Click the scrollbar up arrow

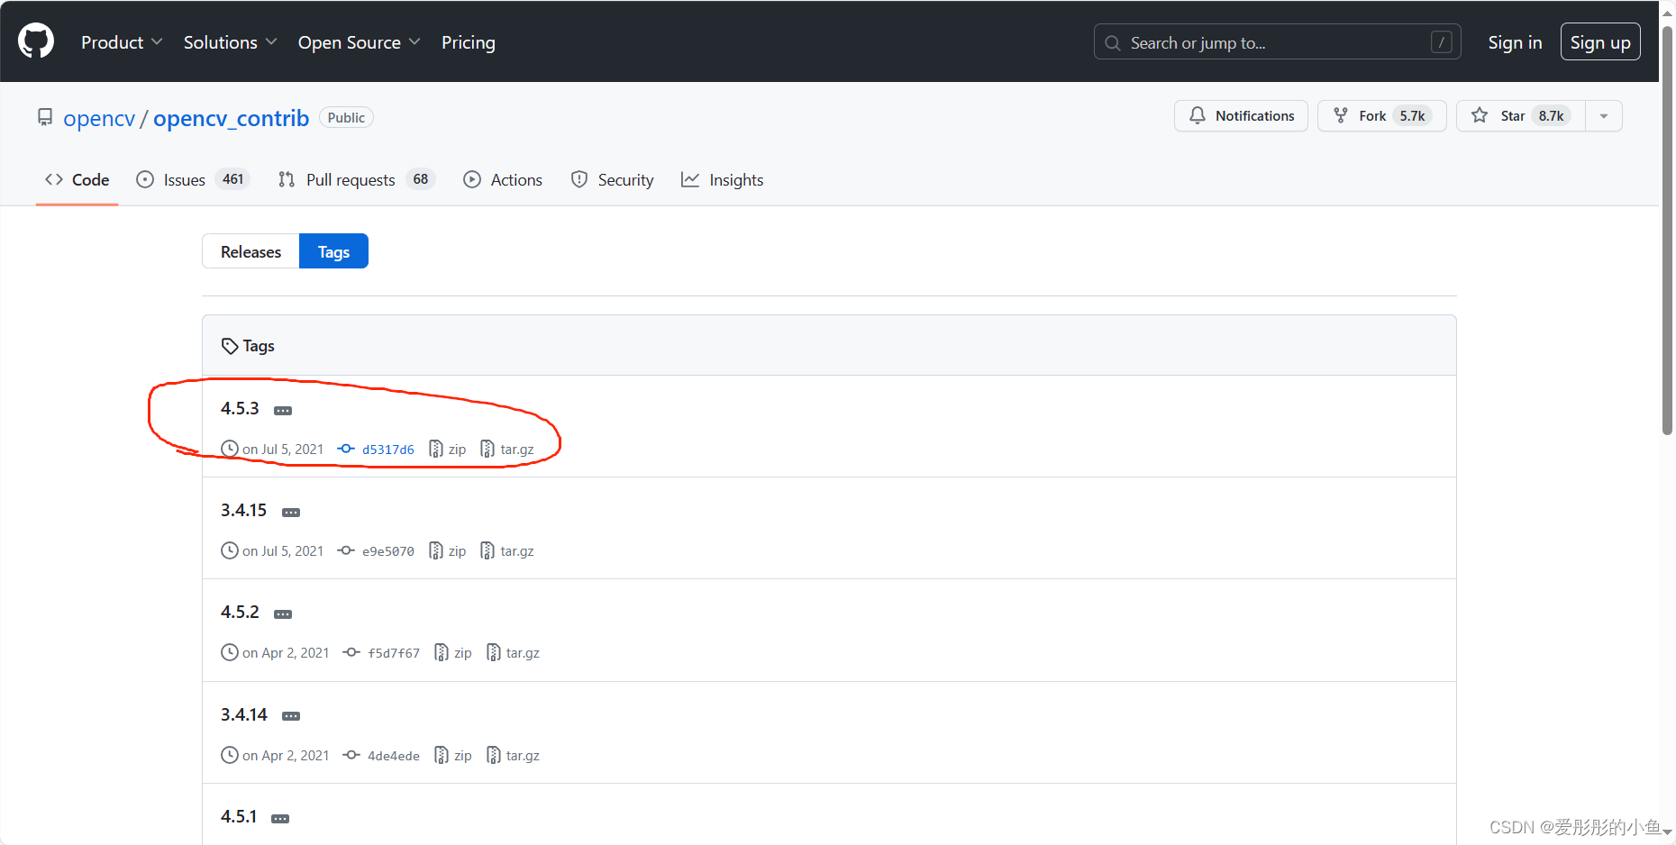click(1667, 13)
